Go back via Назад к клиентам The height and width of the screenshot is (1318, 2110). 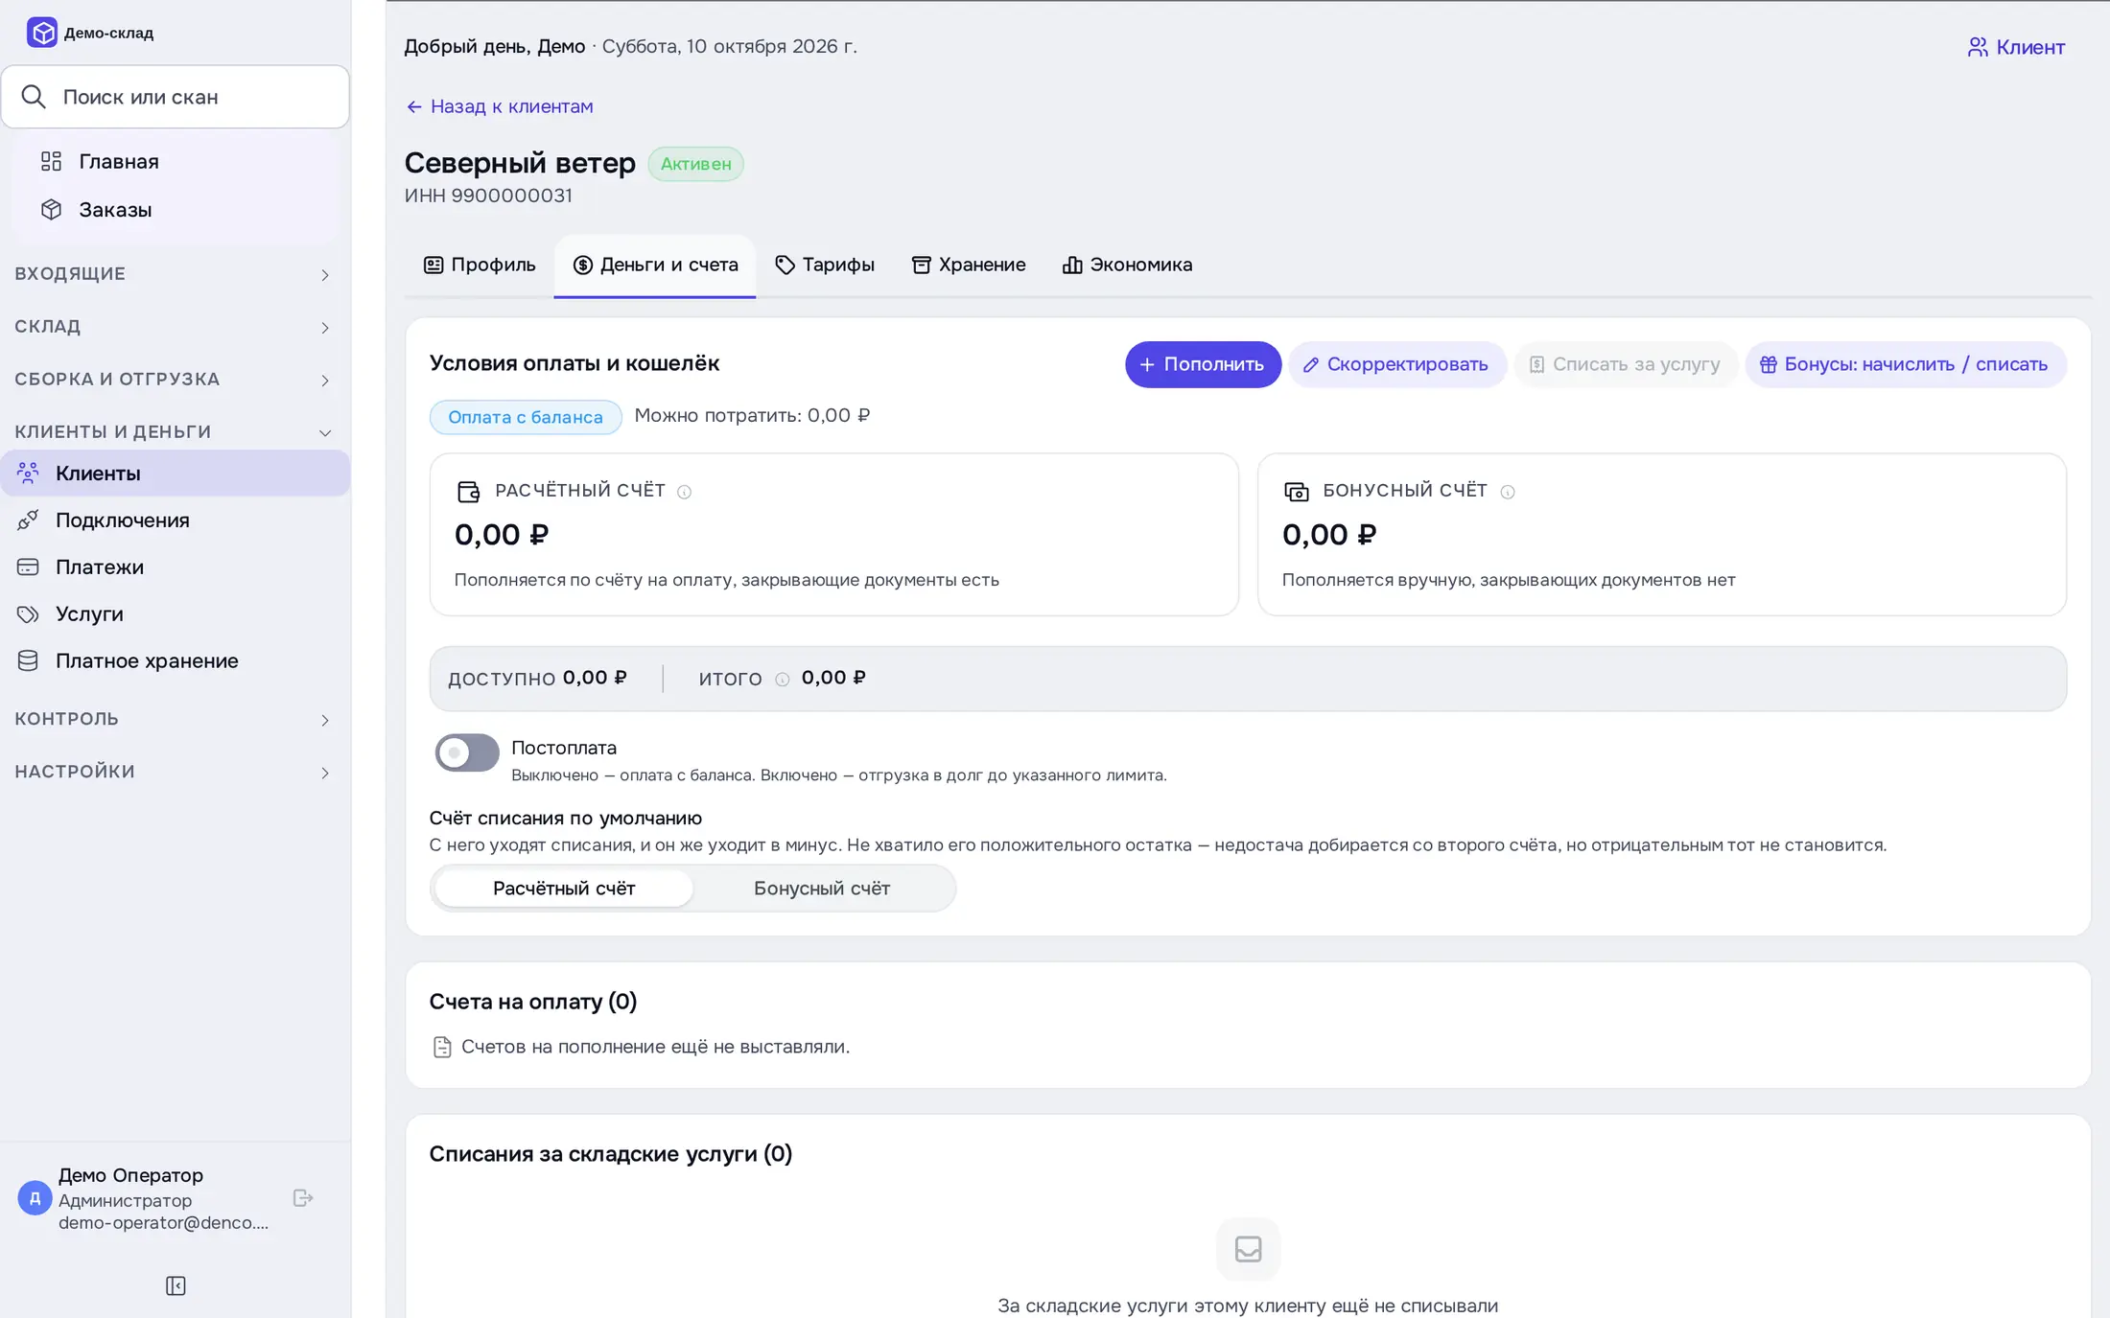pos(500,106)
